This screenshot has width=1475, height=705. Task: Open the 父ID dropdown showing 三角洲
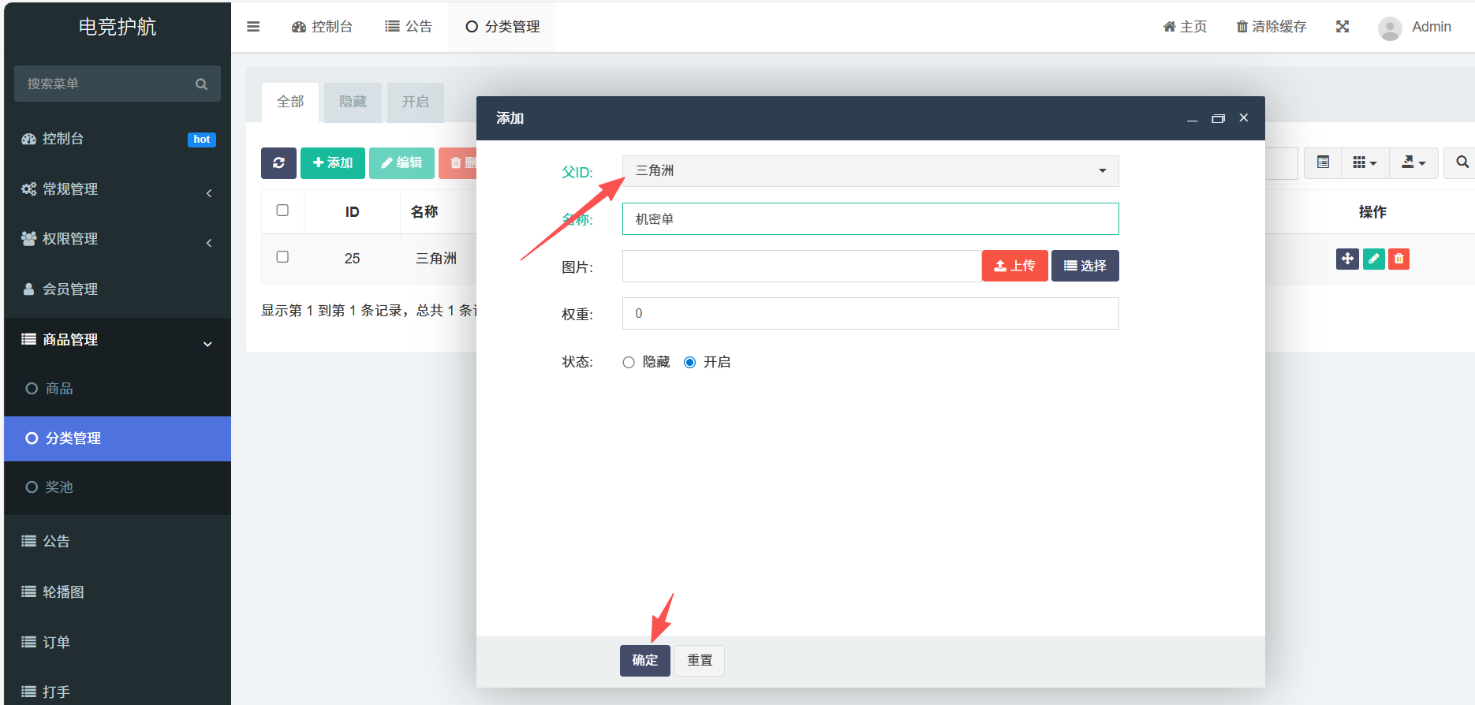(870, 171)
